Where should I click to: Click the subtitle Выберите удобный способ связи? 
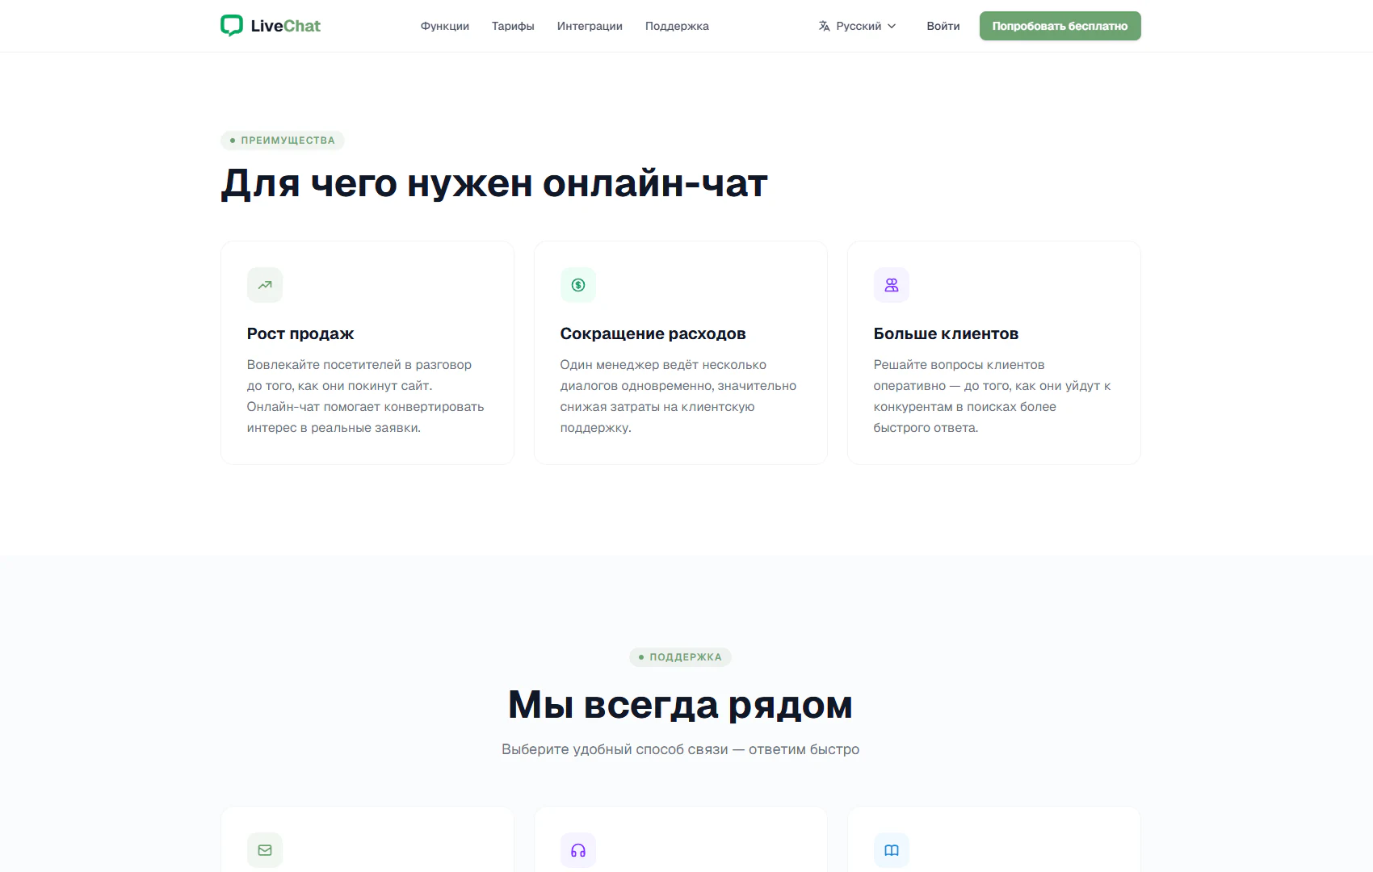680,749
